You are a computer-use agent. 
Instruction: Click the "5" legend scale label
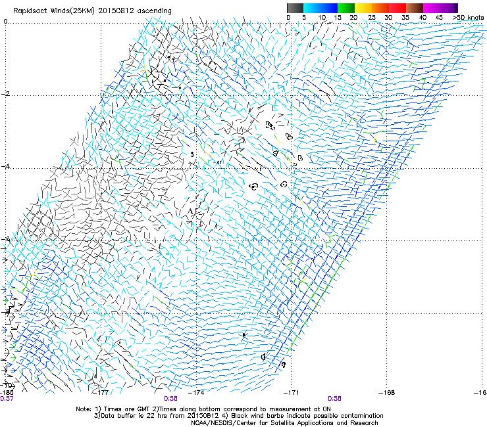304,18
